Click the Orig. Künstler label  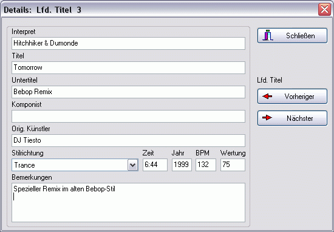pos(31,129)
